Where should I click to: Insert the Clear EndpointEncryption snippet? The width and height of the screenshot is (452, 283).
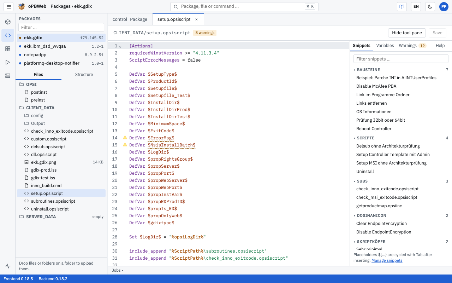(x=401, y=223)
